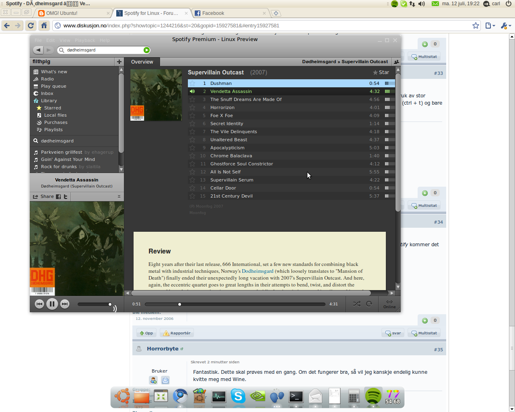
Task: Open browser wrench settings menu
Action: [505, 25]
